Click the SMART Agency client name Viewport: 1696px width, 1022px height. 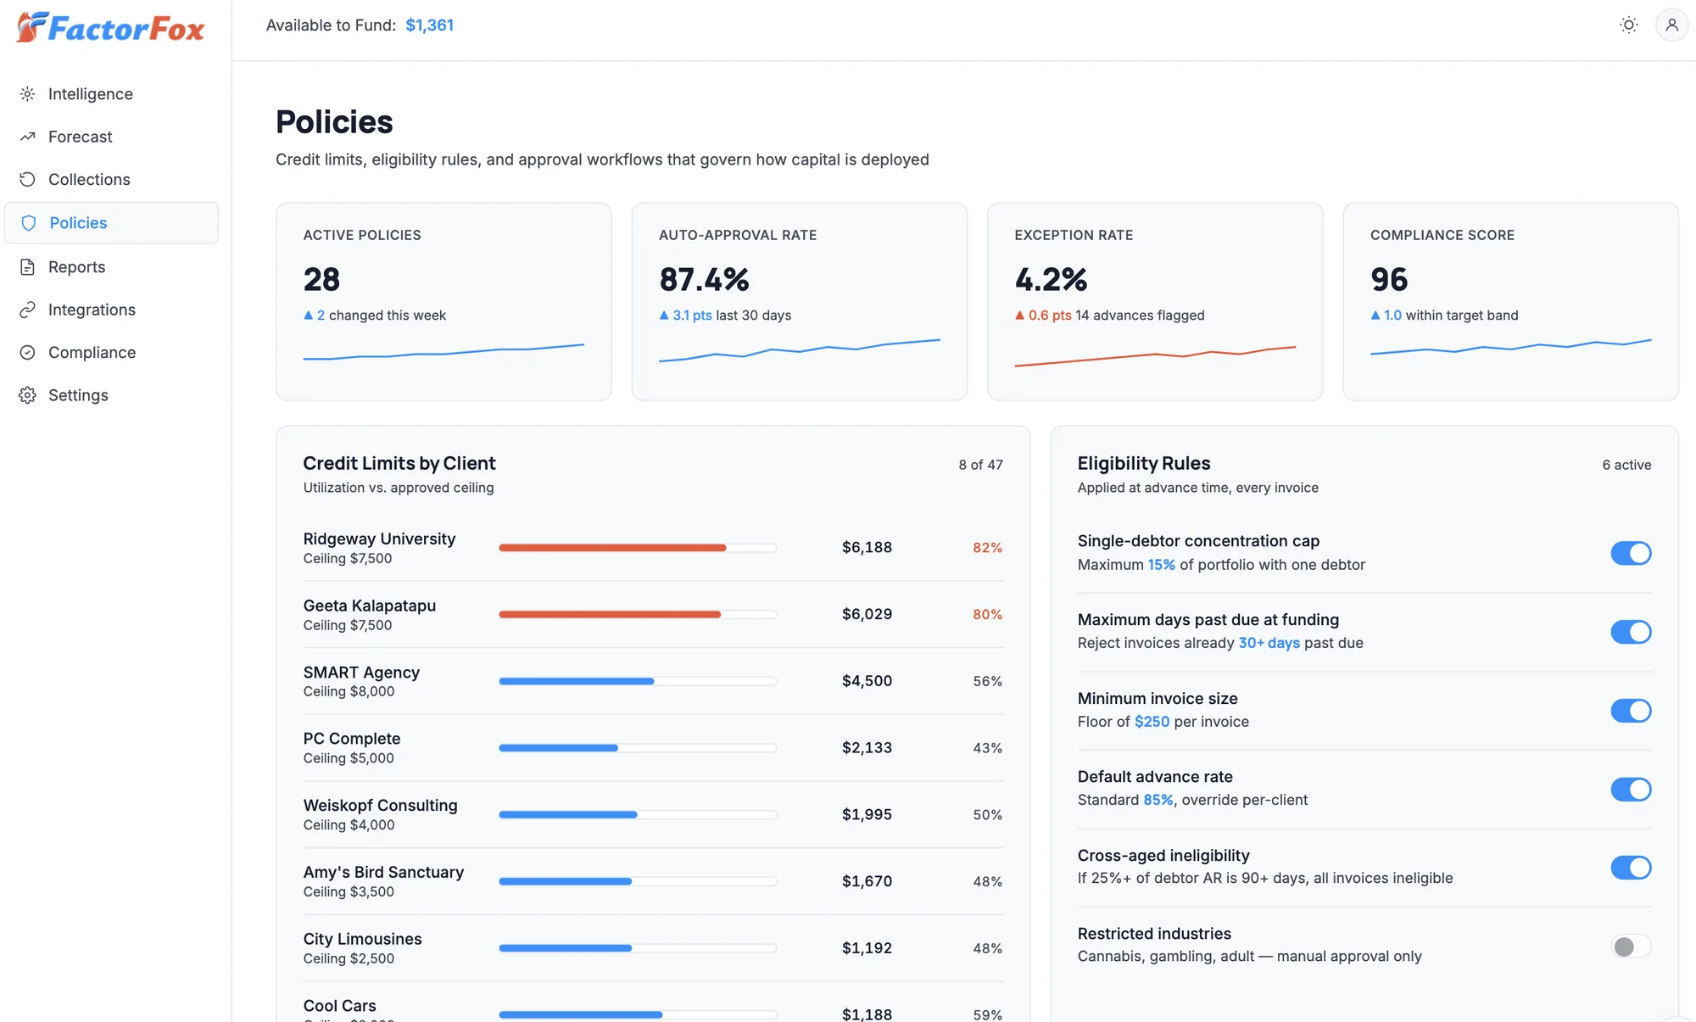[361, 673]
